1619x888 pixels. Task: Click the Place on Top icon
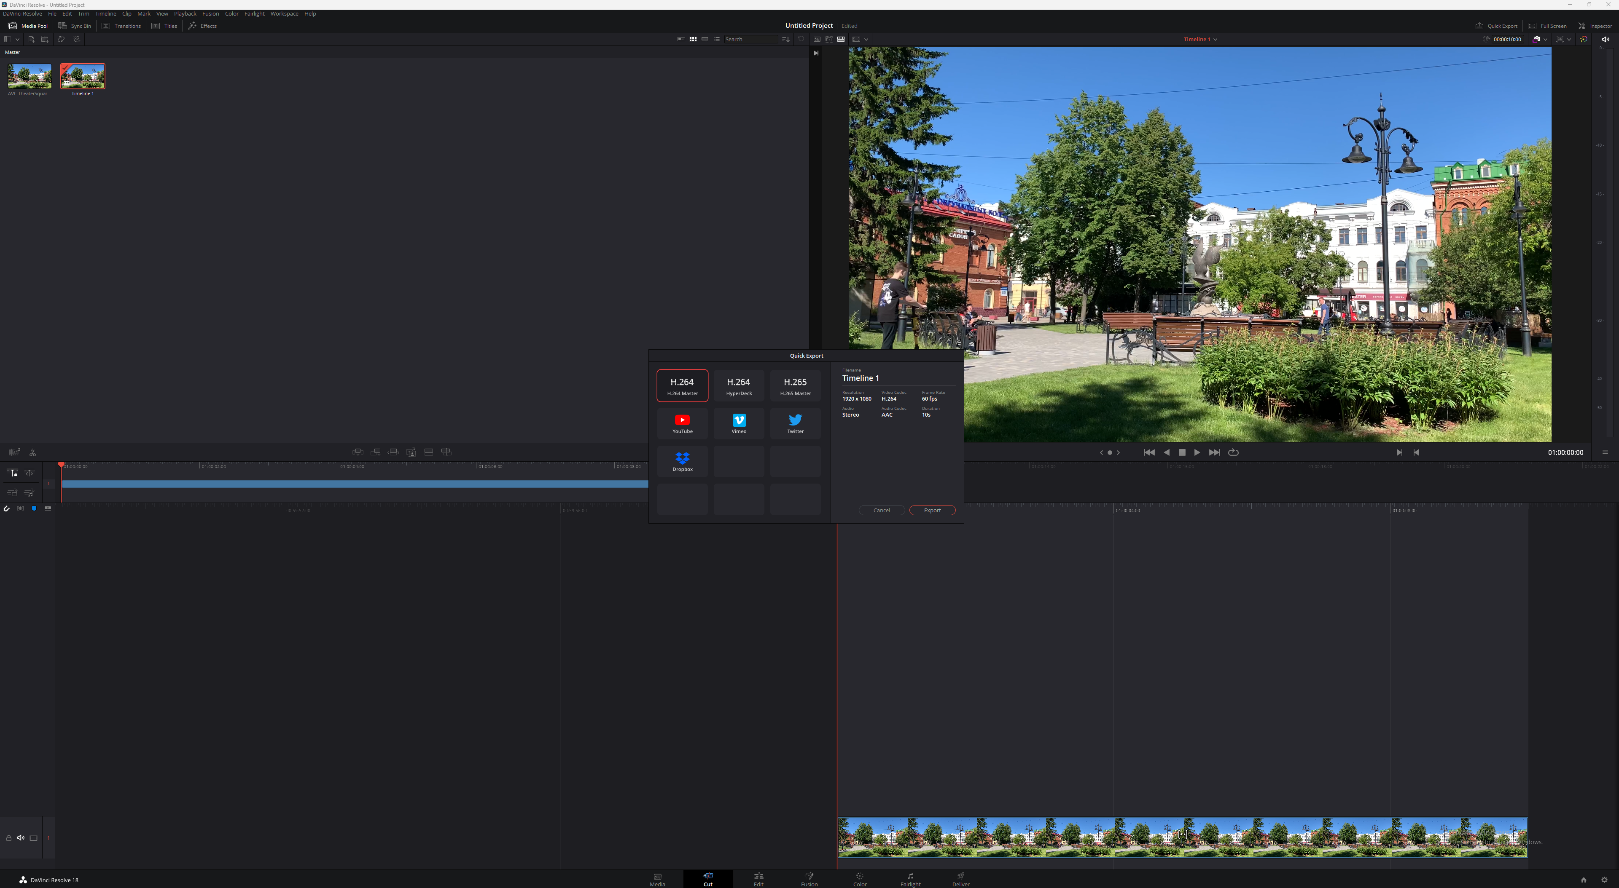(429, 452)
